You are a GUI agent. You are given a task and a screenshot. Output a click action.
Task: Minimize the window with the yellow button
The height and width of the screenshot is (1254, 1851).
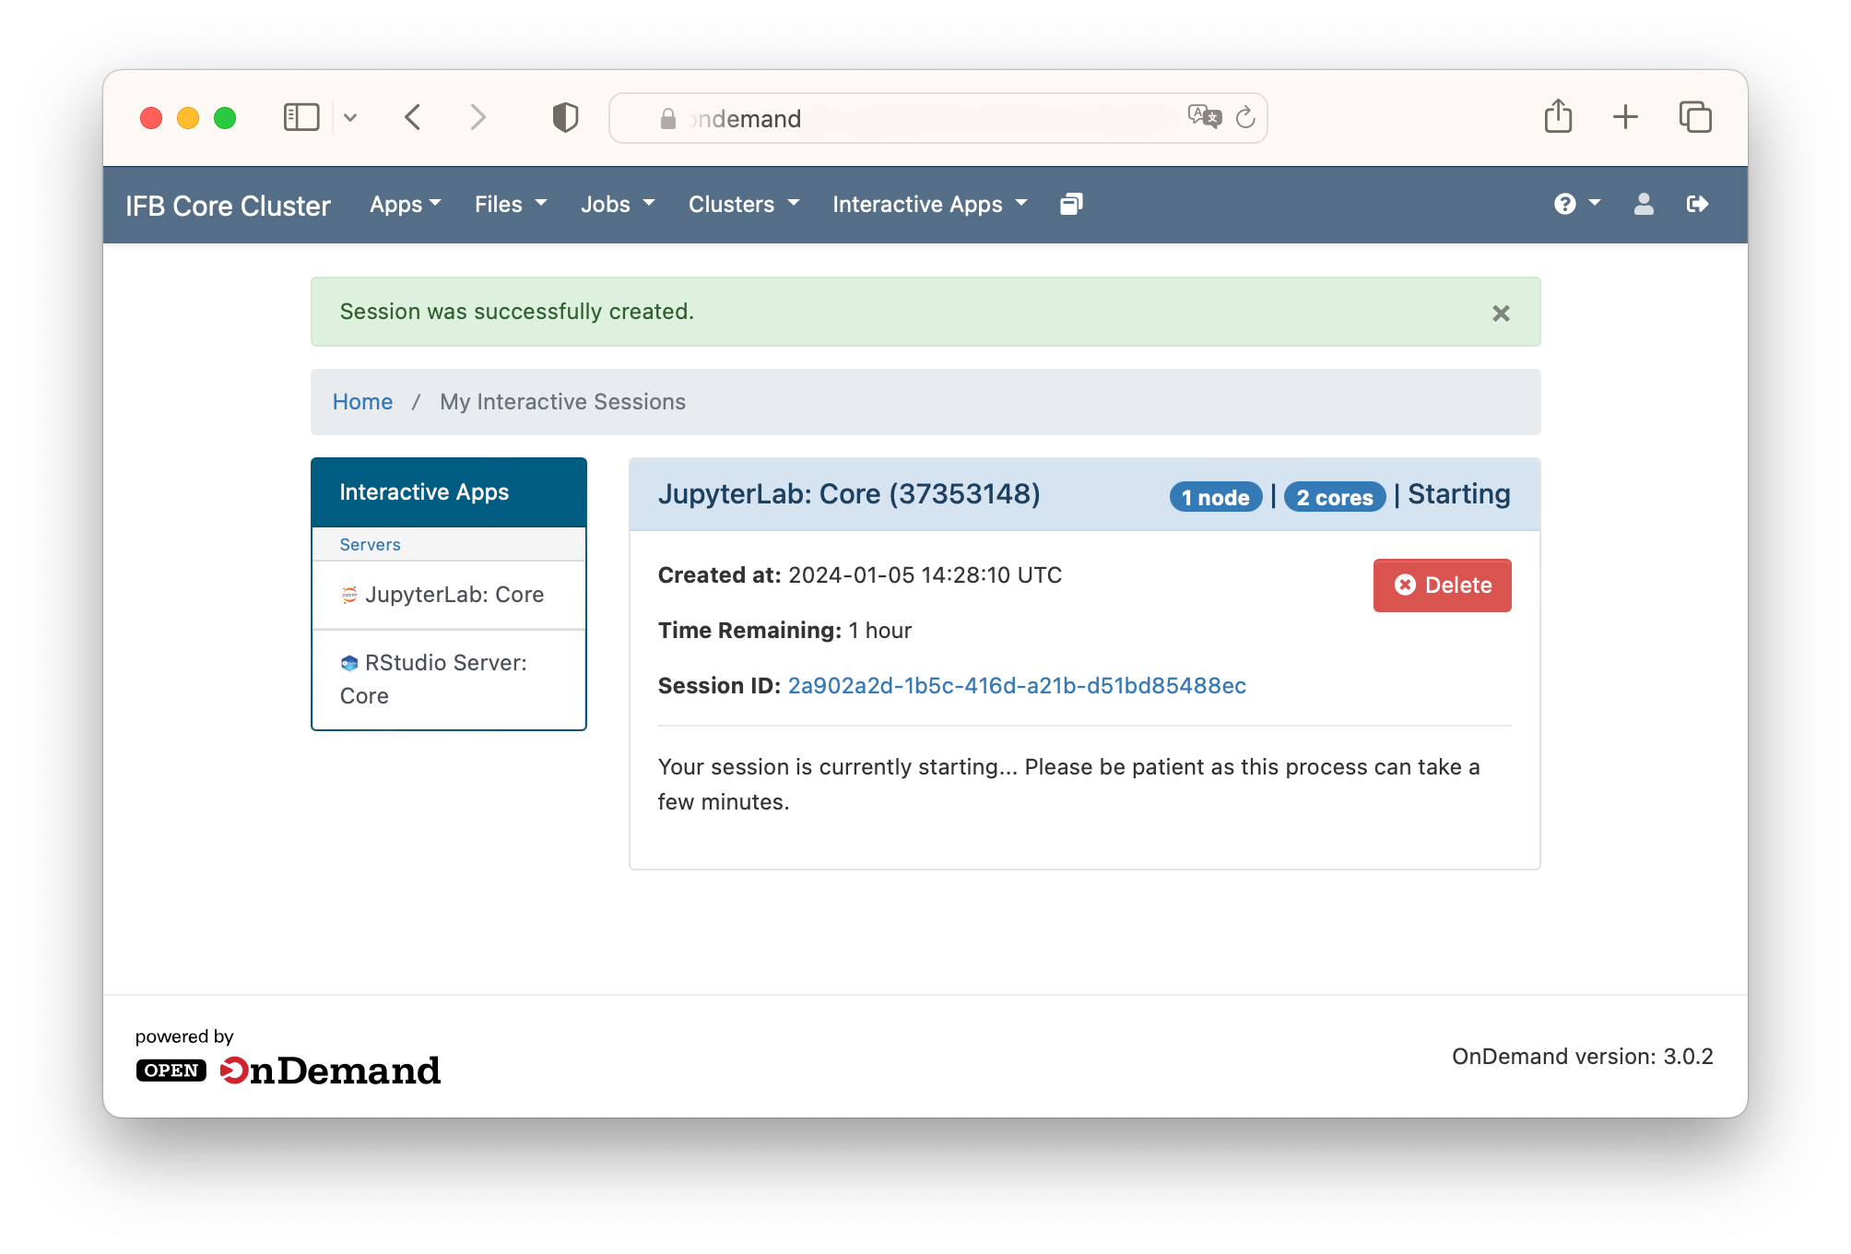(188, 118)
